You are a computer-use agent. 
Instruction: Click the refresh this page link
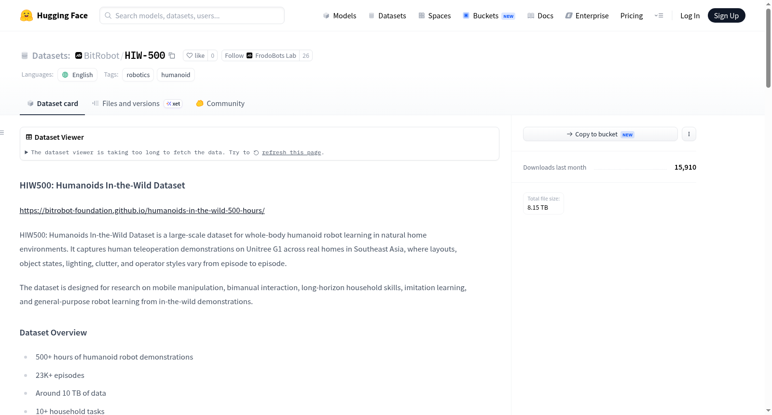[x=291, y=152]
